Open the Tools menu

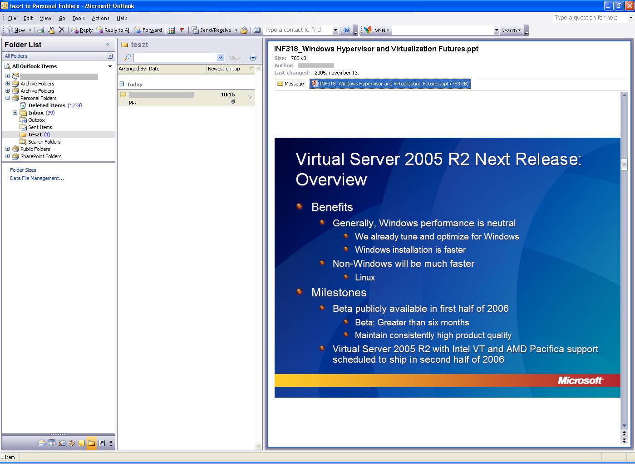[x=79, y=18]
